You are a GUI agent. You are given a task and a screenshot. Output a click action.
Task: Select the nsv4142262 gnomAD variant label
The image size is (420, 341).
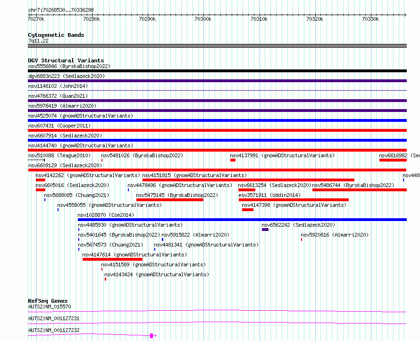88,175
